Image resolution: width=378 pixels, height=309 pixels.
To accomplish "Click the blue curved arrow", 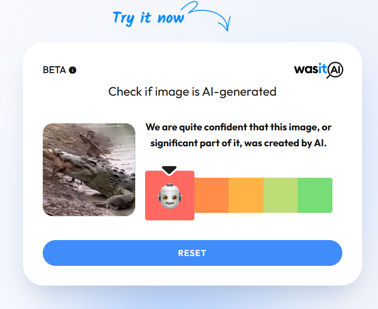I will click(x=207, y=16).
